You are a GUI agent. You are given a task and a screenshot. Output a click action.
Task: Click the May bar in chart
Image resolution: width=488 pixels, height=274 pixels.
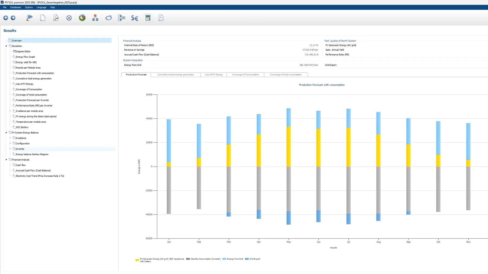(x=288, y=146)
